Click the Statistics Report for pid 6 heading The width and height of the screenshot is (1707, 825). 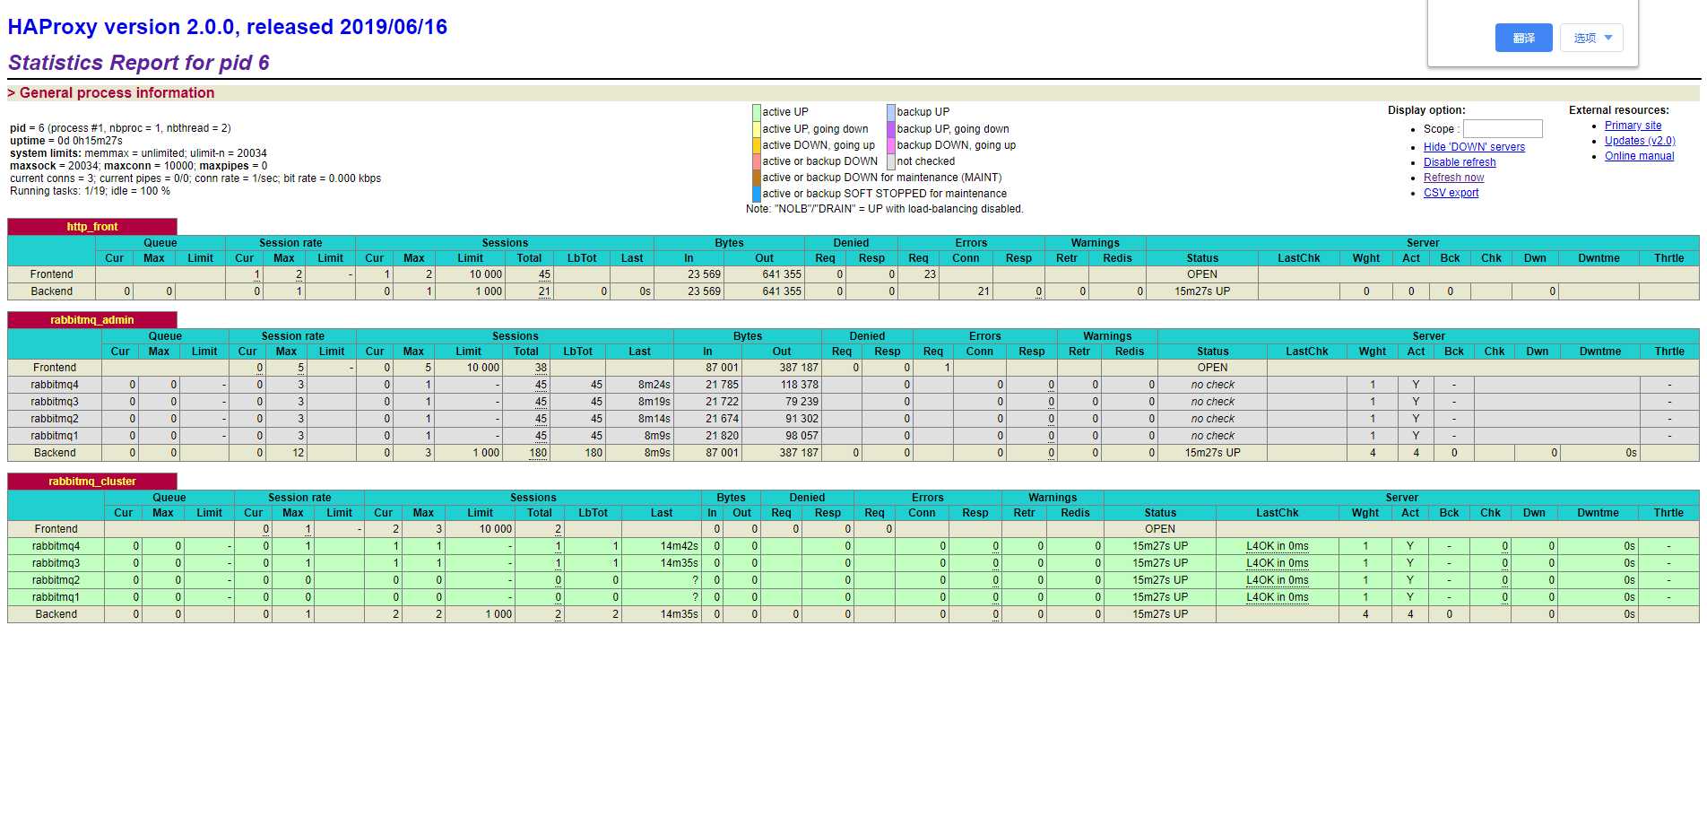point(139,63)
